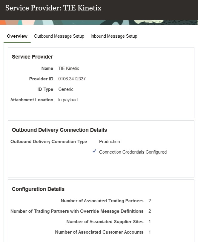Open the Inbound Message Setup tab

(x=114, y=36)
